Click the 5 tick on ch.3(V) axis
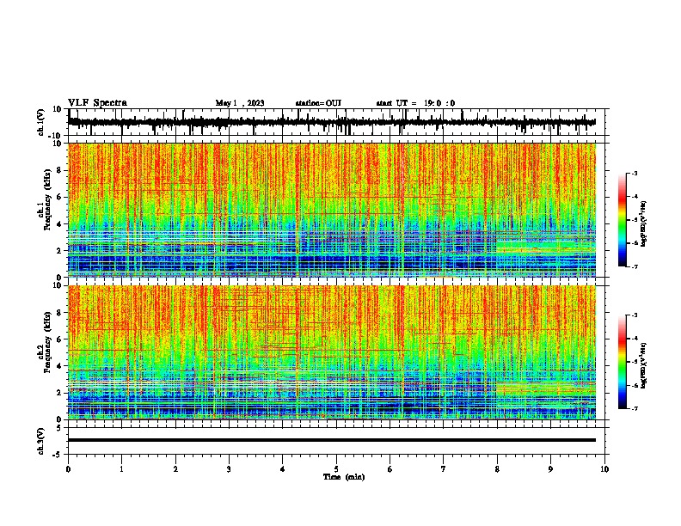The image size is (681, 526). click(59, 428)
